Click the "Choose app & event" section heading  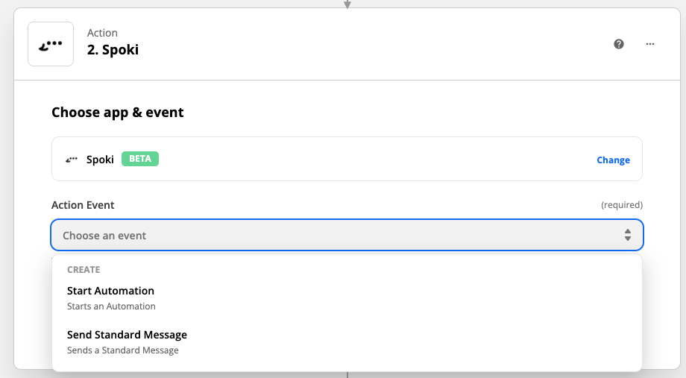118,113
